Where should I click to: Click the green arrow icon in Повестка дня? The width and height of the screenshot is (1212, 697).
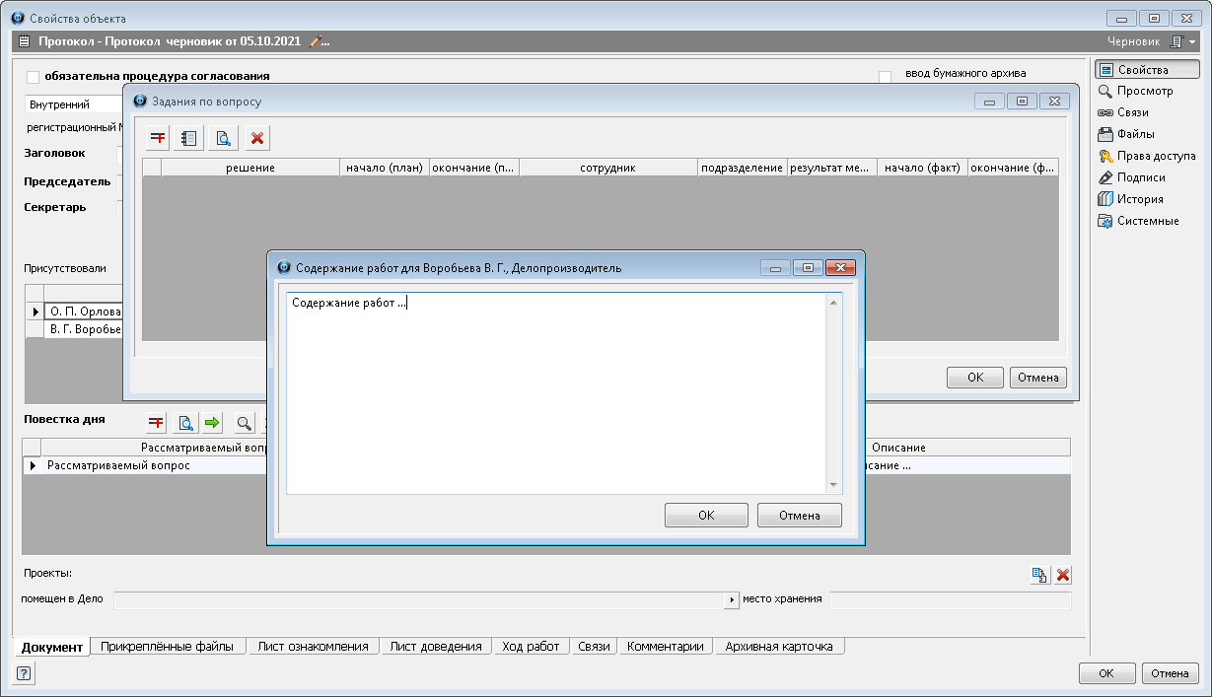click(x=211, y=423)
